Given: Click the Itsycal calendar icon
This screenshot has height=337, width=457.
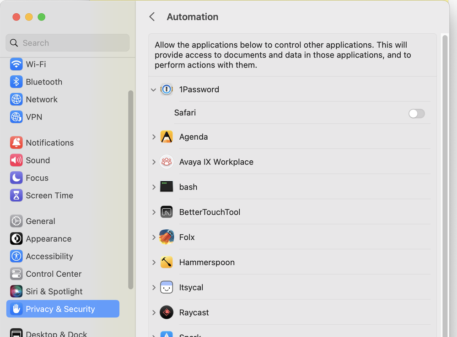Looking at the screenshot, I should (167, 287).
